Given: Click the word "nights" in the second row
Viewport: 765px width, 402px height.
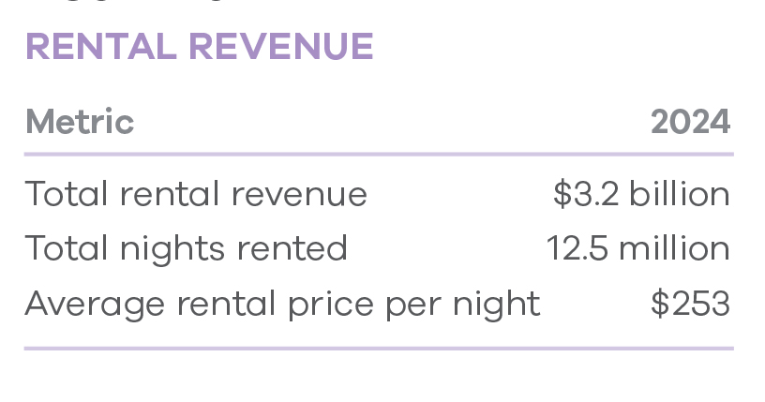Looking at the screenshot, I should [x=163, y=250].
